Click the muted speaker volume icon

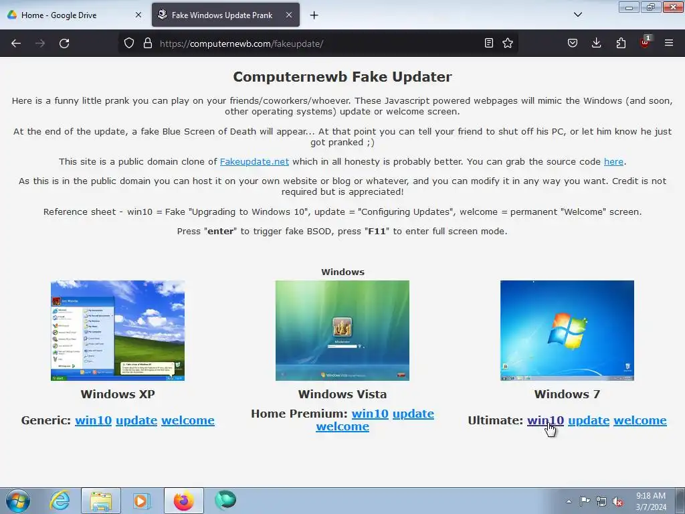point(617,501)
